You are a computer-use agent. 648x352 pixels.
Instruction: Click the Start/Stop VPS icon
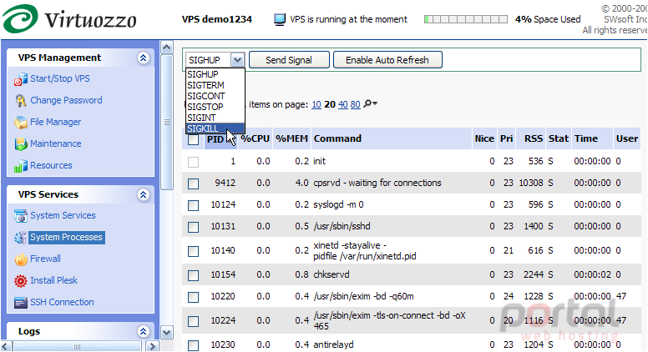tap(20, 79)
